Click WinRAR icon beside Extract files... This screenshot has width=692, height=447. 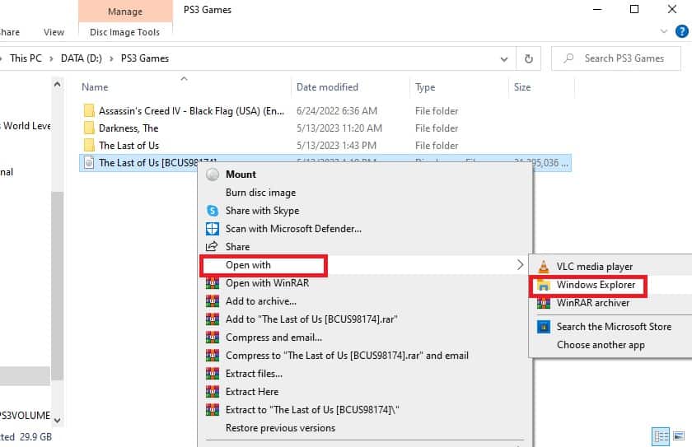[213, 374]
